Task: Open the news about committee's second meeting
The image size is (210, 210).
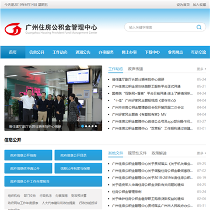Action: [x=148, y=107]
